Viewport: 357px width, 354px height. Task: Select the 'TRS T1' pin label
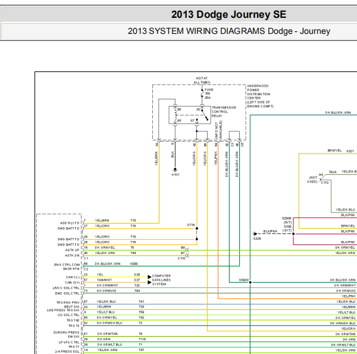coord(74,347)
